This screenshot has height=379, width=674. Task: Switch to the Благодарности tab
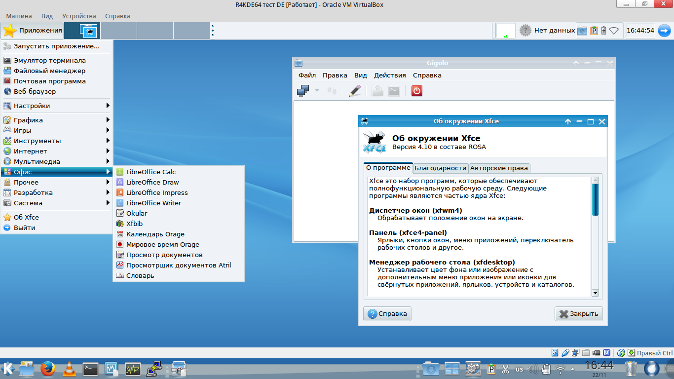[440, 168]
